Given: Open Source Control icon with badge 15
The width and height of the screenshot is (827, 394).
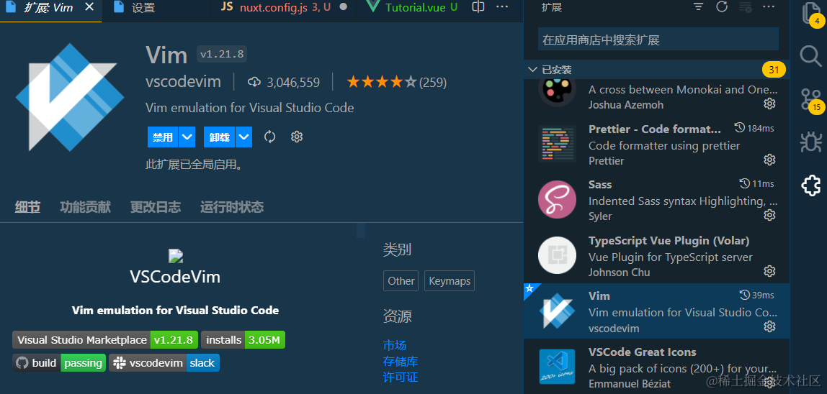Looking at the screenshot, I should pyautogui.click(x=811, y=100).
